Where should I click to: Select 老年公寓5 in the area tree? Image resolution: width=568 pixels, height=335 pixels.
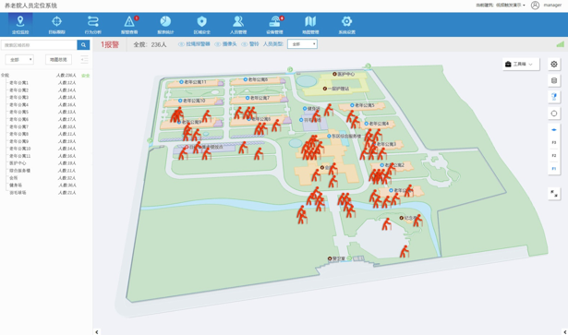[18, 113]
